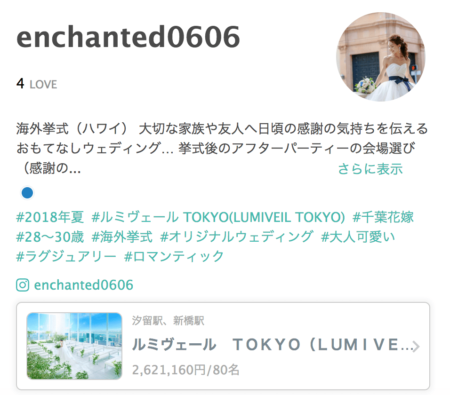This screenshot has width=450, height=395.
Task: Follow the #千葉花嫁 tag
Action: 383,217
